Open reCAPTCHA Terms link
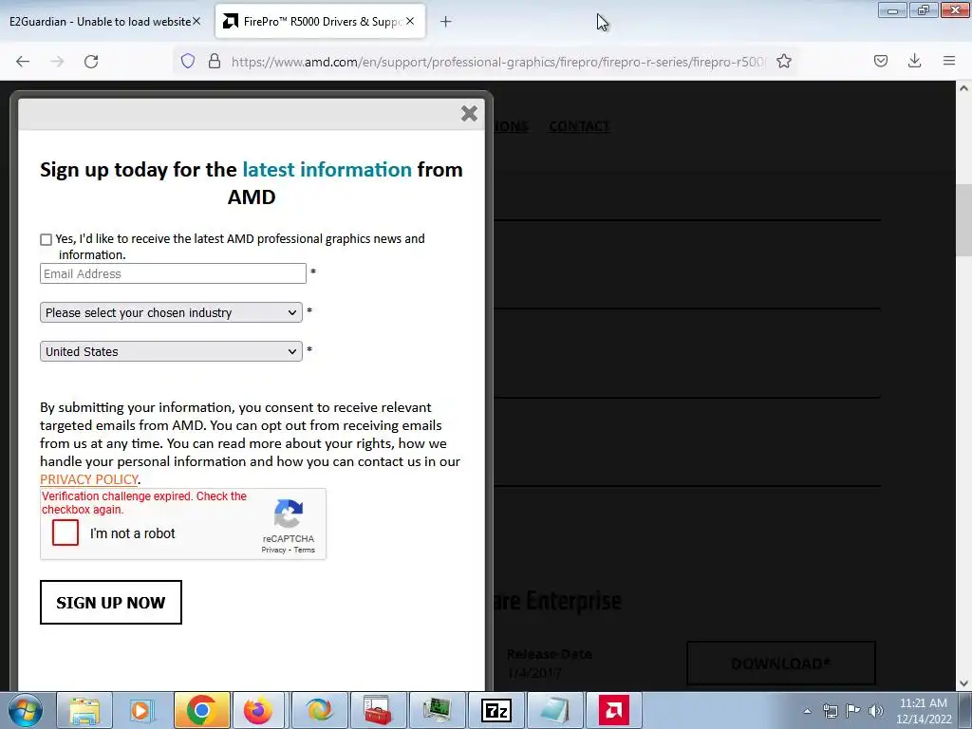 [x=305, y=550]
